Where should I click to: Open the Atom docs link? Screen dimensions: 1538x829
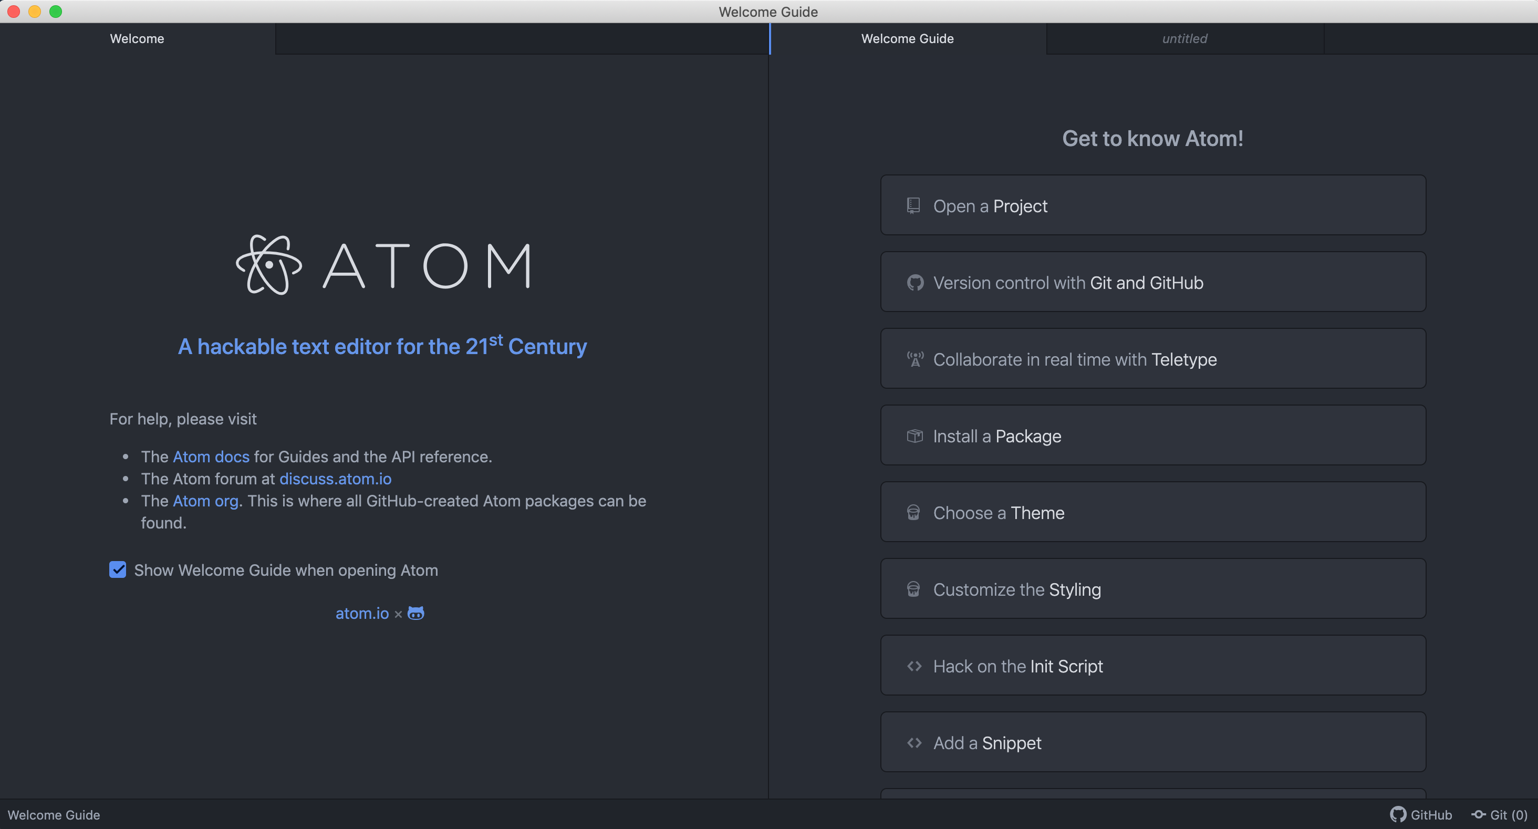point(211,457)
